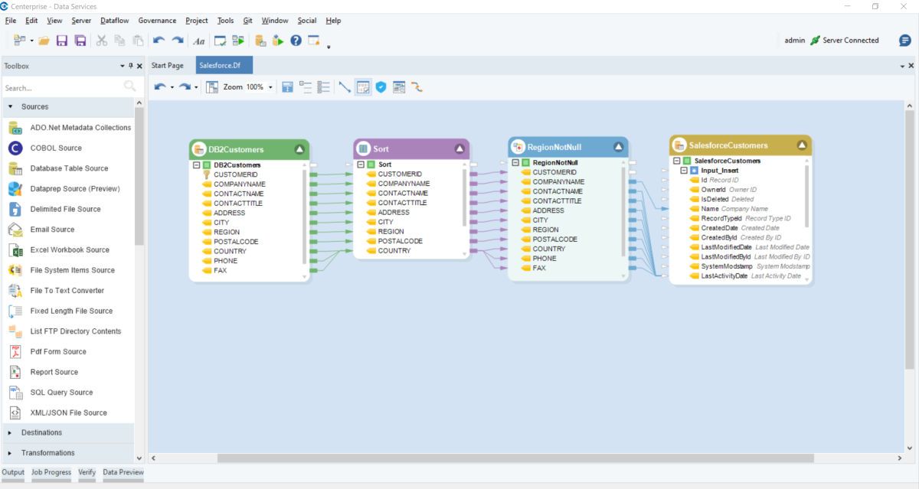Click the Scissors cut icon in the main toolbar

click(103, 41)
